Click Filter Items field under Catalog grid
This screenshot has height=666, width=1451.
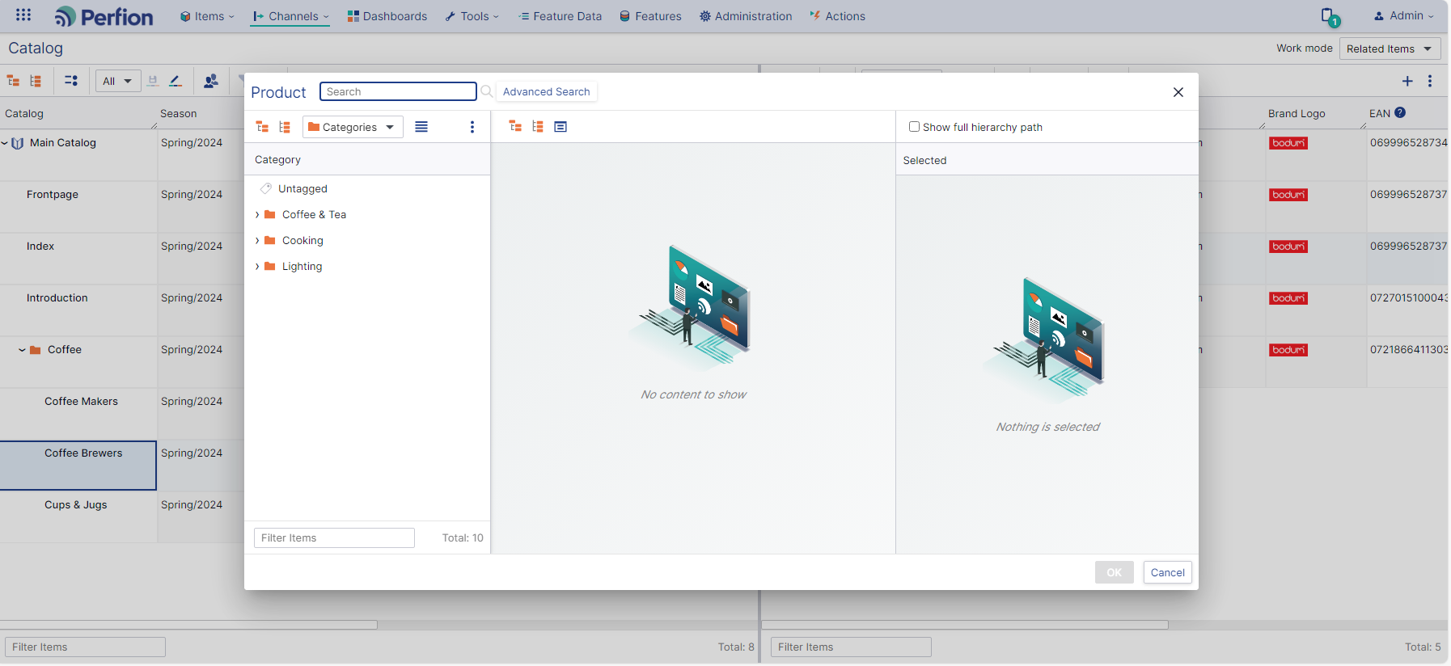[85, 647]
